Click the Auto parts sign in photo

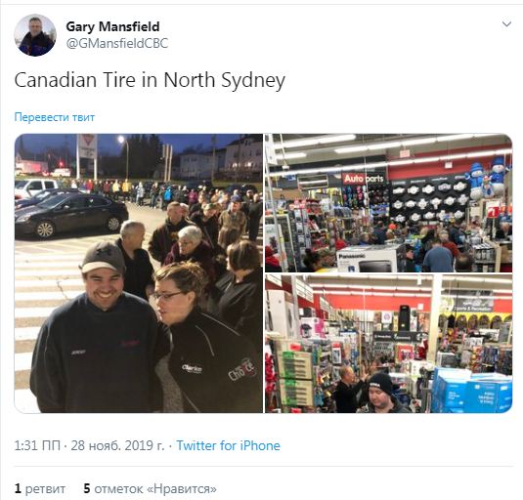364,179
